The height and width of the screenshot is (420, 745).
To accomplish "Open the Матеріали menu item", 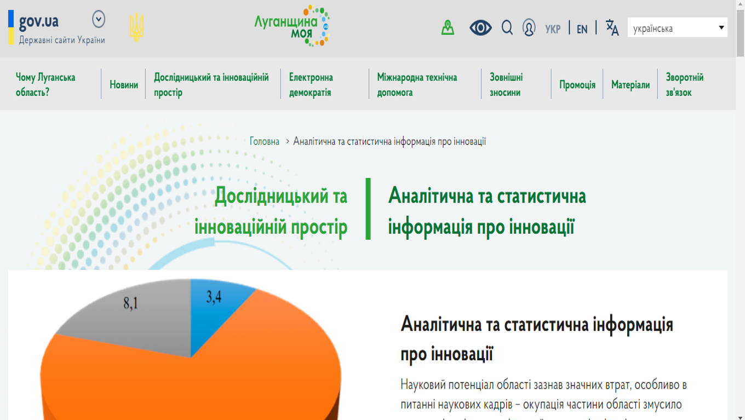I will 631,85.
